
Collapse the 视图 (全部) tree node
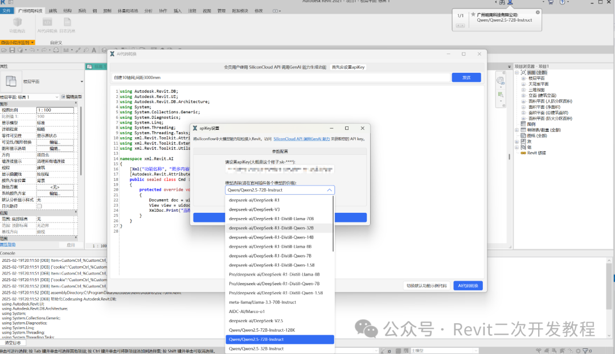point(517,72)
